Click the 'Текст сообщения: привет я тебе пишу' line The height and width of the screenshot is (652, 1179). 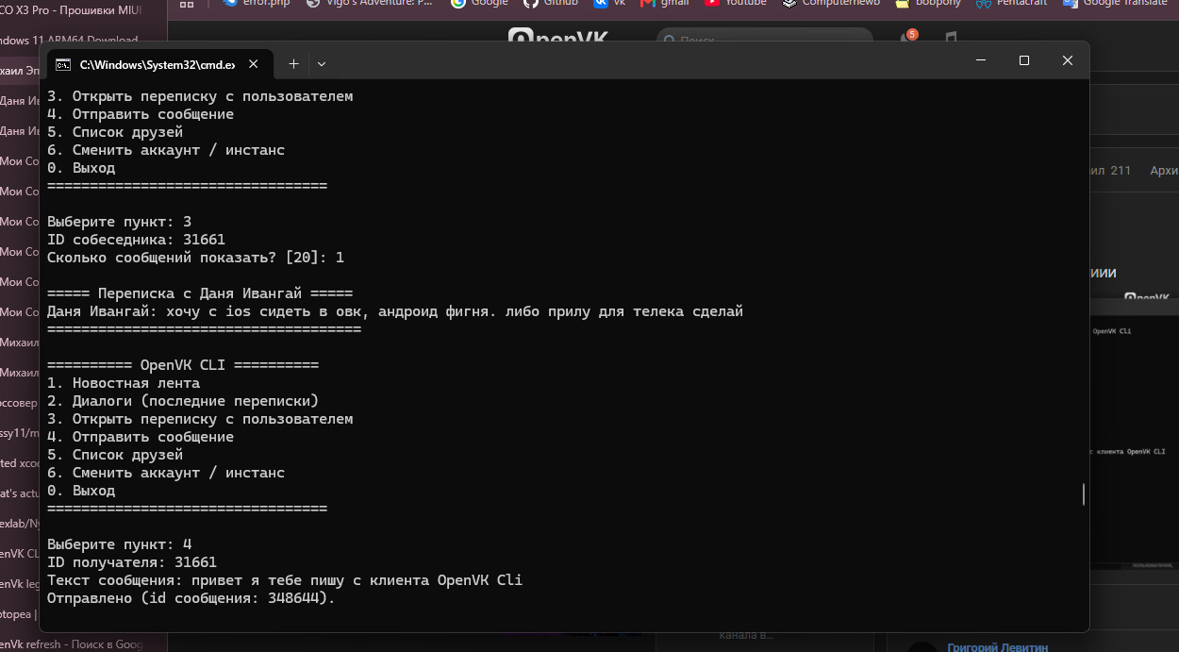tap(285, 580)
